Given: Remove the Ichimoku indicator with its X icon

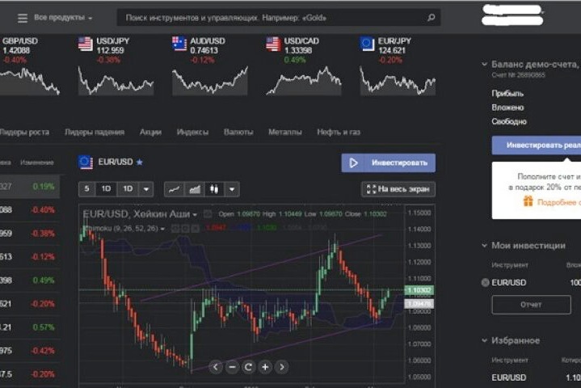Looking at the screenshot, I should tap(195, 228).
